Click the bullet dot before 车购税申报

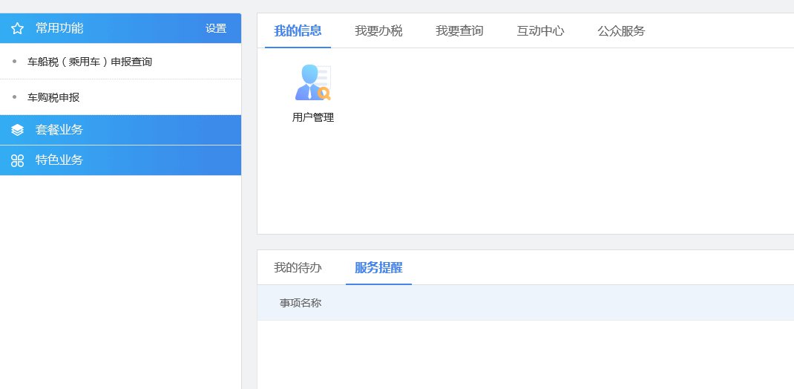[14, 97]
